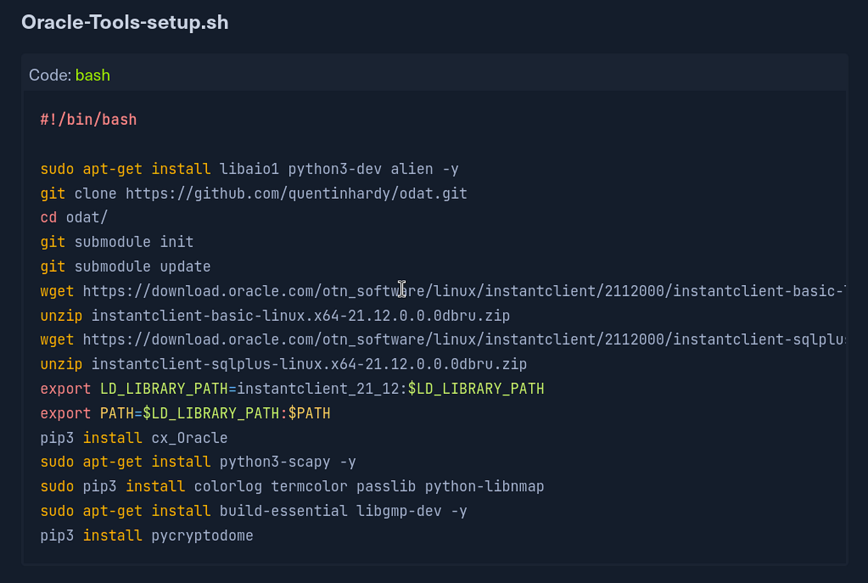Select the #!/bin/bash shebang line

tap(88, 120)
